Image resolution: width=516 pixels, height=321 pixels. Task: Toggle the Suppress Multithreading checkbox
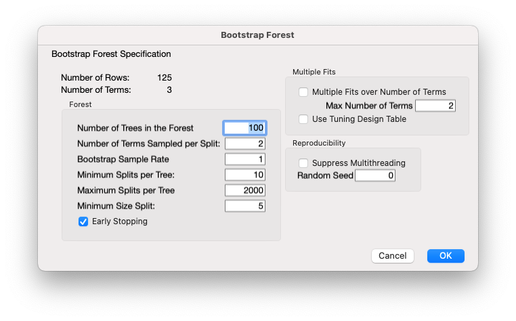(303, 163)
